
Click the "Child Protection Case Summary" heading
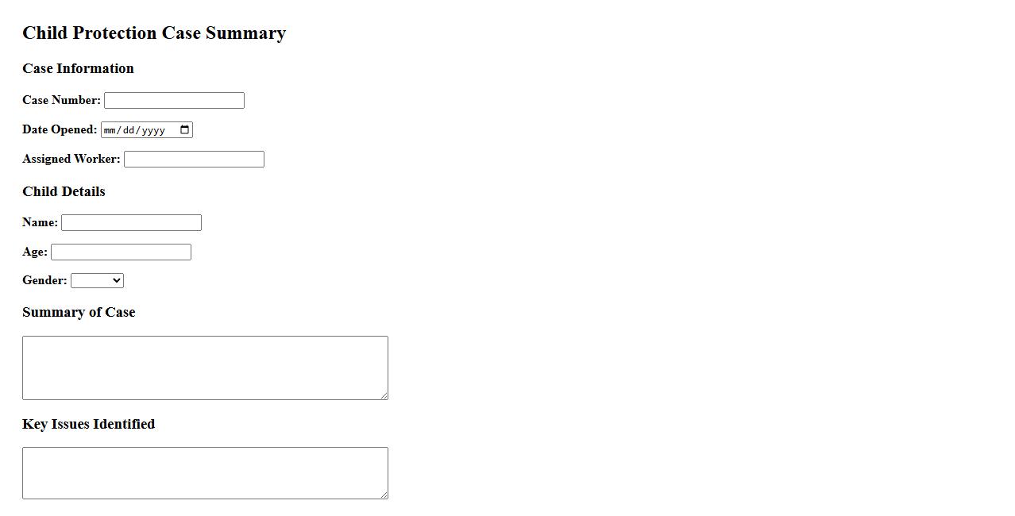pyautogui.click(x=154, y=33)
